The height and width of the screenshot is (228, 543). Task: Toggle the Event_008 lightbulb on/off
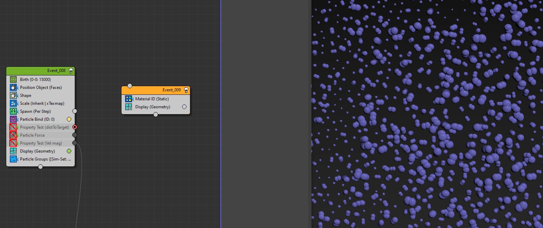tap(71, 71)
